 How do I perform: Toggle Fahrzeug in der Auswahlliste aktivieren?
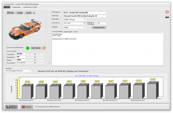pyautogui.click(x=36, y=107)
